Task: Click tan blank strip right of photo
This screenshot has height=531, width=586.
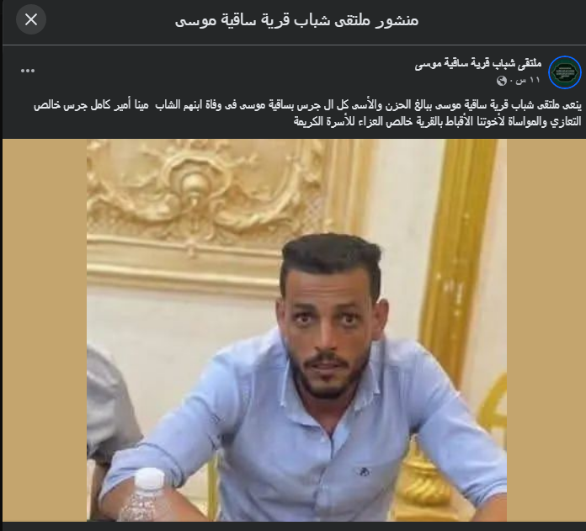Action: 546,330
